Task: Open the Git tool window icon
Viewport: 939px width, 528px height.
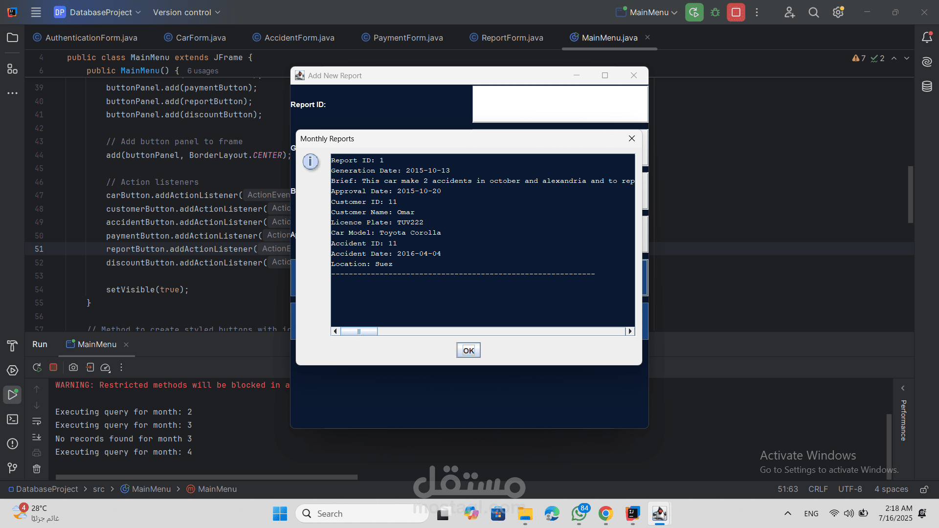Action: pyautogui.click(x=12, y=468)
